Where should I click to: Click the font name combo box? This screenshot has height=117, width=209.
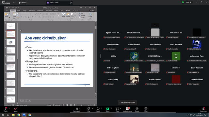(25, 14)
